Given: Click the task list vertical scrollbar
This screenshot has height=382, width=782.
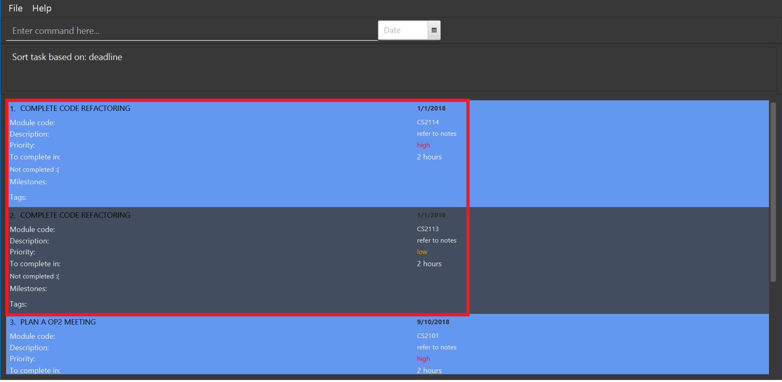Looking at the screenshot, I should (x=773, y=192).
